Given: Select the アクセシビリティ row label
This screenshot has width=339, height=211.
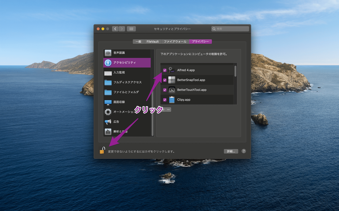Looking at the screenshot, I should (125, 63).
